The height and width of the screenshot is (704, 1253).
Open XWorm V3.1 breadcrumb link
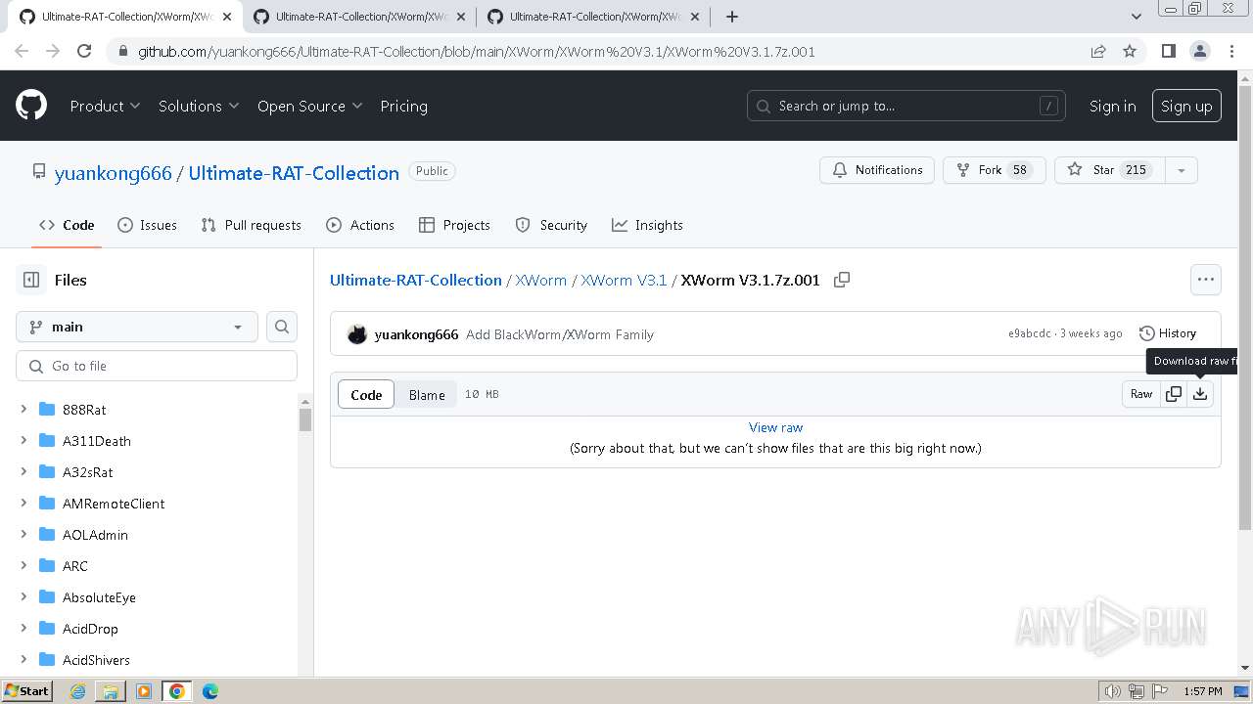pyautogui.click(x=624, y=280)
